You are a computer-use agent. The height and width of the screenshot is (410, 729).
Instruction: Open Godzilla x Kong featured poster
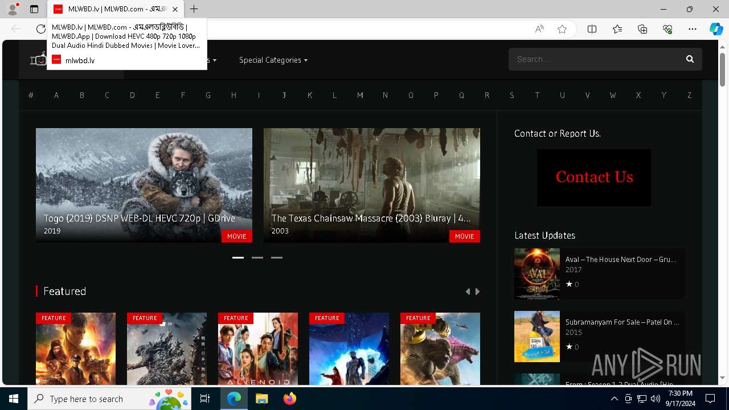click(x=440, y=348)
